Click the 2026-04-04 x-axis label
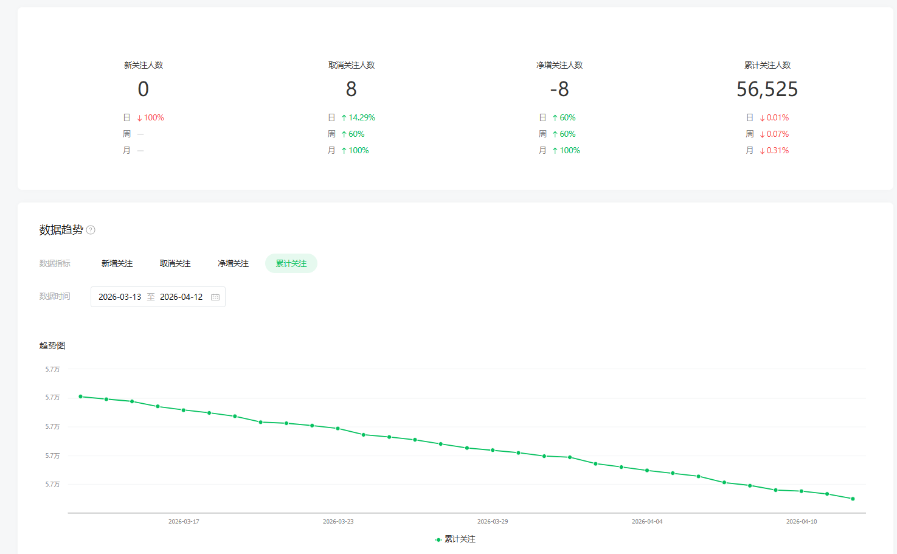The height and width of the screenshot is (554, 897). coord(647,522)
